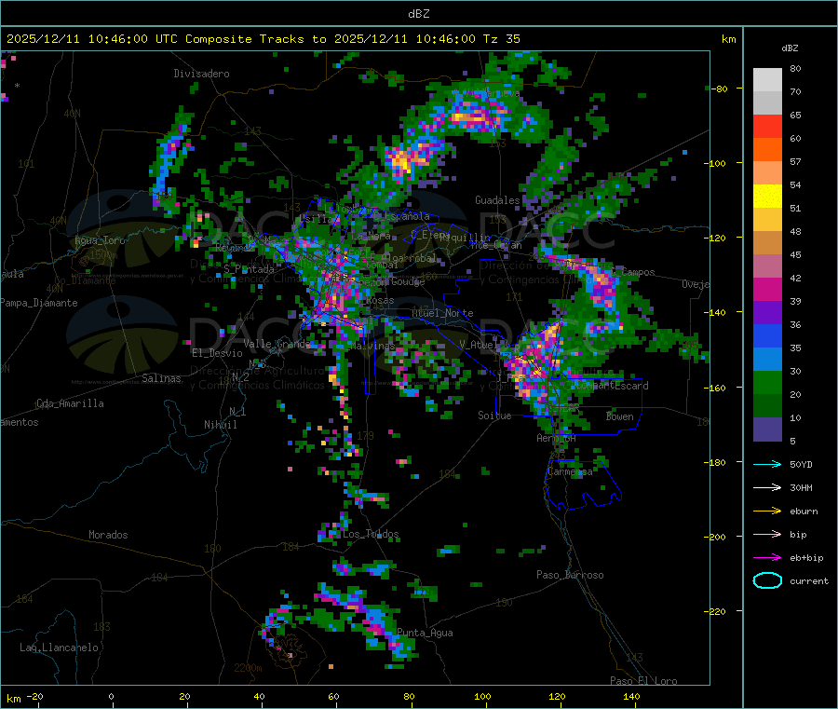The image size is (838, 709).
Task: Click the 'Bowen' map label
Action: point(620,416)
